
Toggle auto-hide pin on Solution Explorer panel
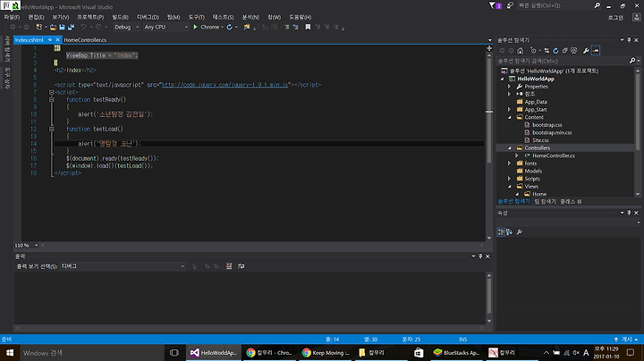pyautogui.click(x=629, y=40)
